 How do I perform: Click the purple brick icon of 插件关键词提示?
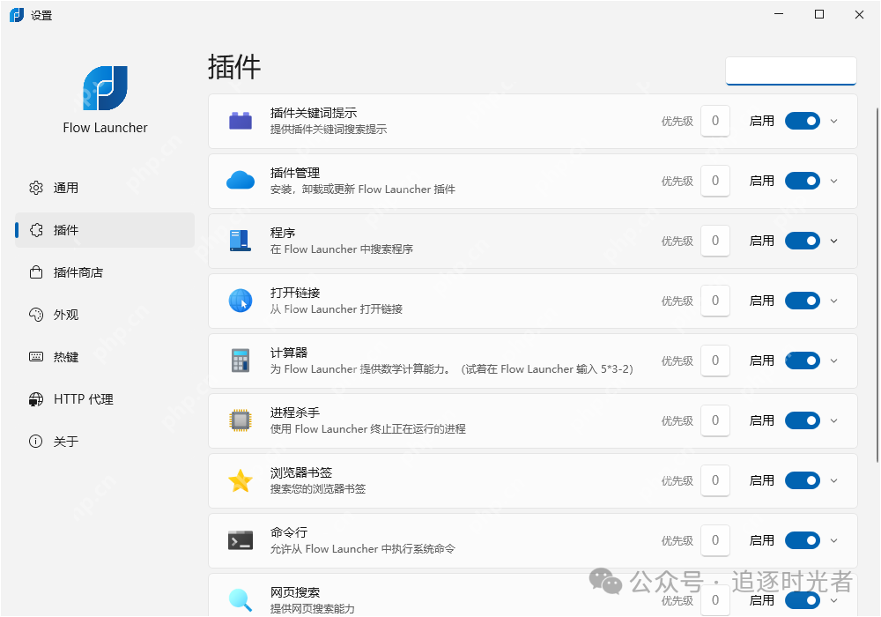pos(241,121)
